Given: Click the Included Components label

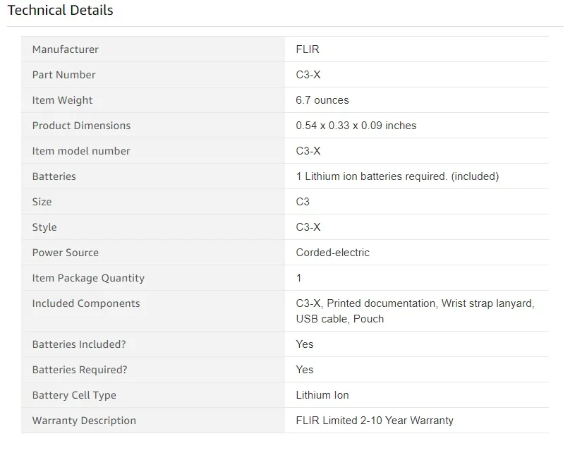Looking at the screenshot, I should point(86,303).
